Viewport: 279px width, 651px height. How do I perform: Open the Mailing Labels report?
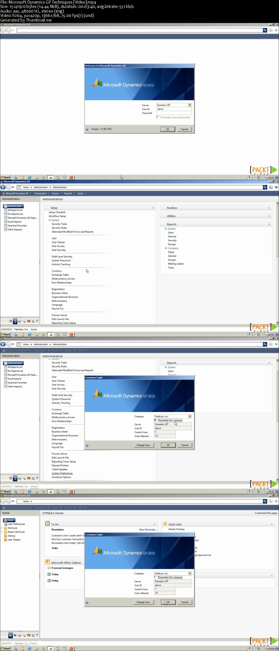[x=176, y=264]
